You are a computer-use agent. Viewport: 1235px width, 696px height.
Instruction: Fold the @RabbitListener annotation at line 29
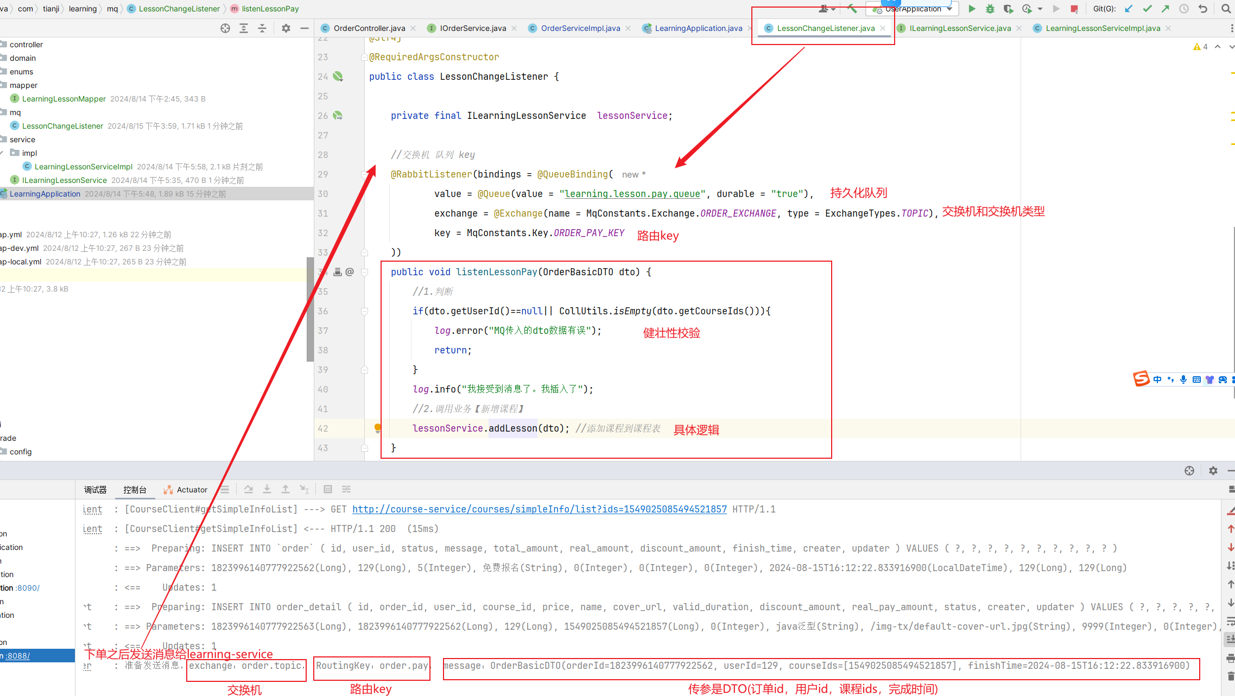click(365, 174)
